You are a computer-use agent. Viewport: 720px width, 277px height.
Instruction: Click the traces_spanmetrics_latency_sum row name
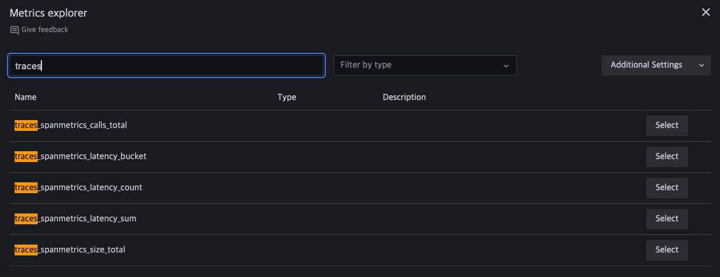click(75, 219)
